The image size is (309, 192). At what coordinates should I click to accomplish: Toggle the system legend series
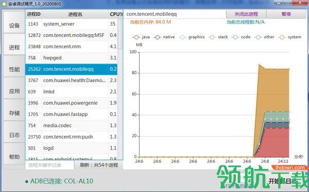[x=289, y=37]
